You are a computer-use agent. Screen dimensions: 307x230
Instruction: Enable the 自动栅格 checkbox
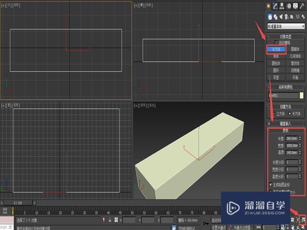point(276,43)
